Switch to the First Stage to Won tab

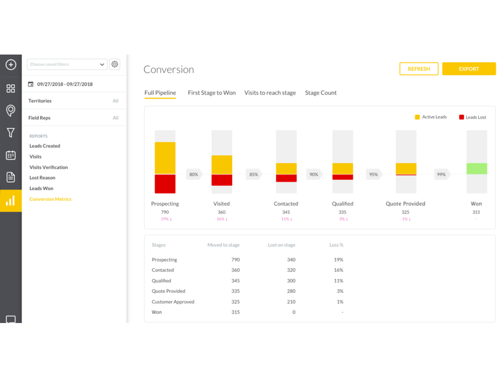tap(212, 93)
